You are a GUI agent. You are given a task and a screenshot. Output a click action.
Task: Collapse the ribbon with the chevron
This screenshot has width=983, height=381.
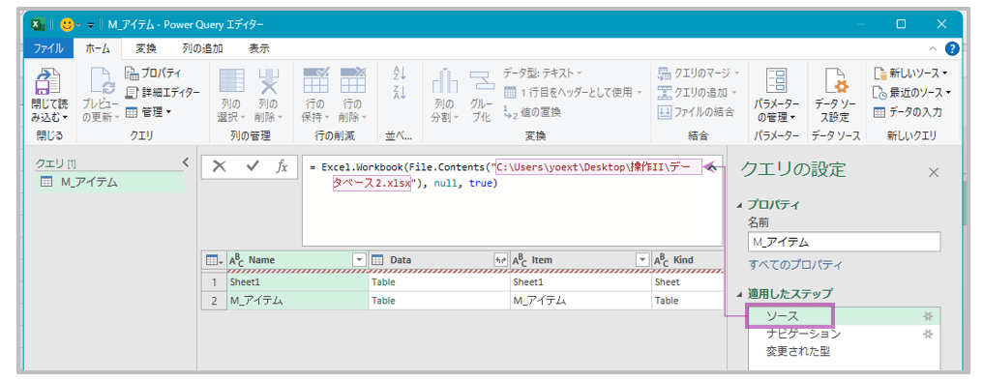(933, 48)
